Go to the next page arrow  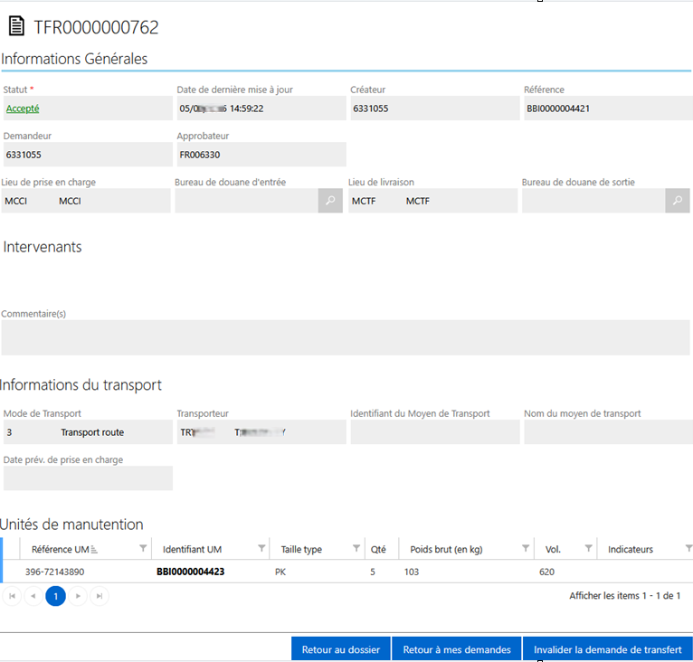pos(79,596)
